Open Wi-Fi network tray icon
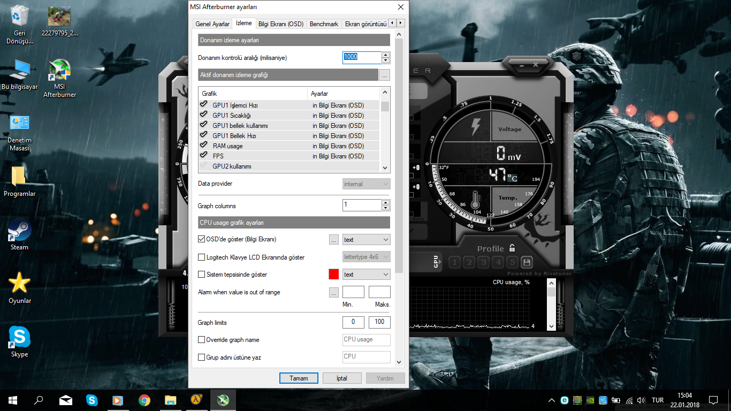 [x=629, y=400]
